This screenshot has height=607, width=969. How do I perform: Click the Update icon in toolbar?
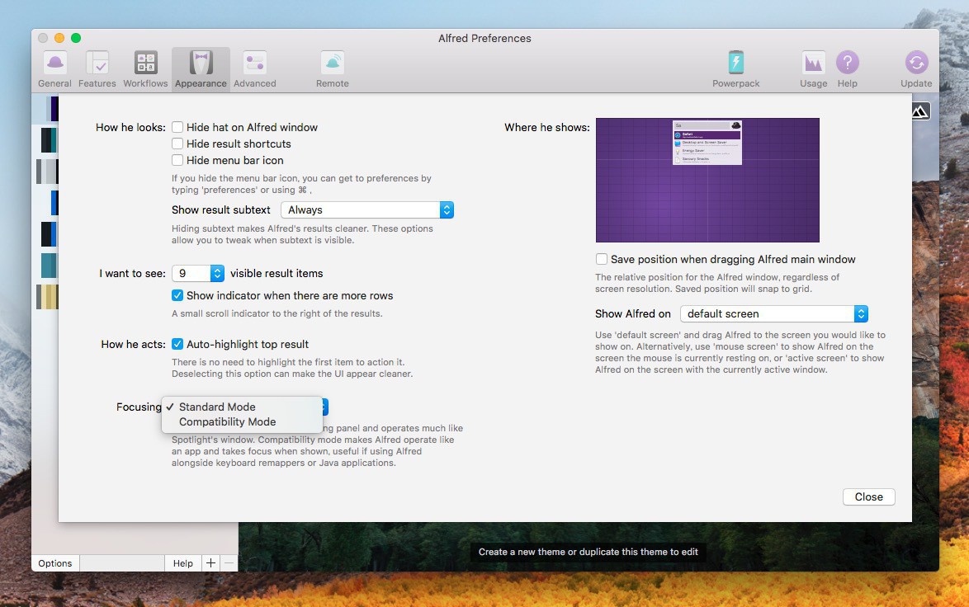[x=916, y=64]
